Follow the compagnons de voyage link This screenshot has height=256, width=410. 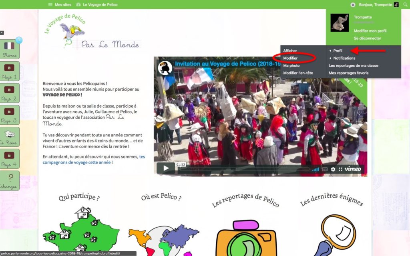94,159
